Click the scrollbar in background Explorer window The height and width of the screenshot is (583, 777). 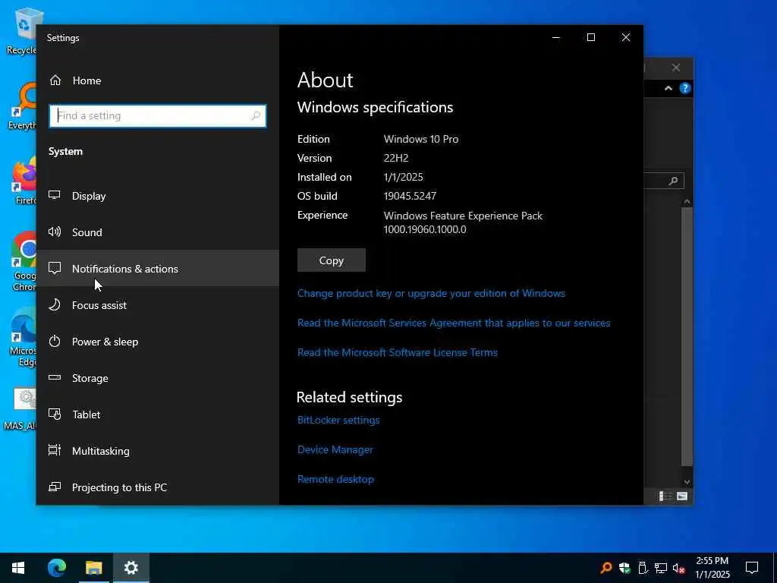(687, 337)
